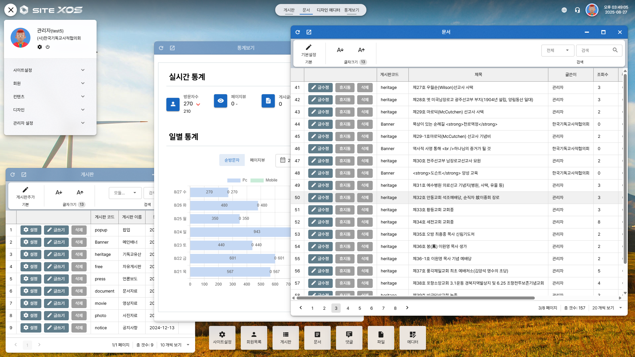
Task: Open the 전체 filter dropdown
Action: coord(558,50)
